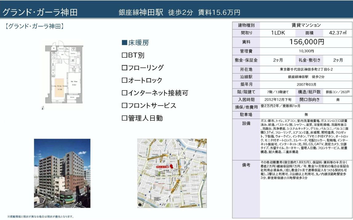The height and width of the screenshot is (220, 353).
Task: Click the 面積 label cell
Action: [x=309, y=33]
